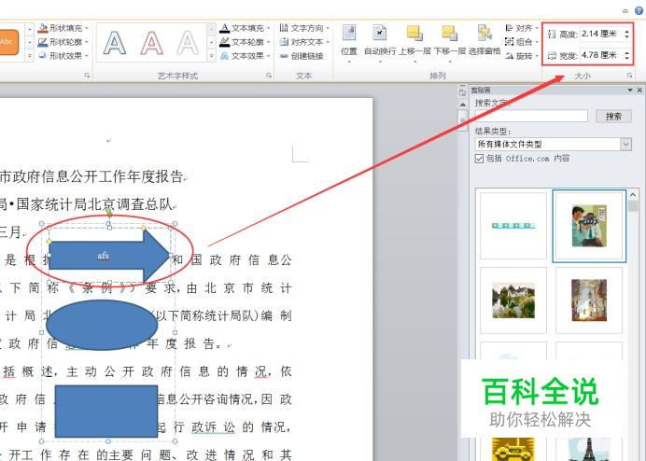This screenshot has height=461, width=646.
Task: Open Align Text (对齐文本) dropdown
Action: click(x=304, y=42)
